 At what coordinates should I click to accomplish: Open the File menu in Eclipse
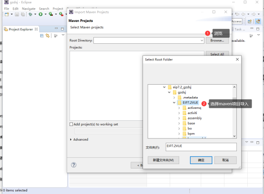(x=7, y=9)
